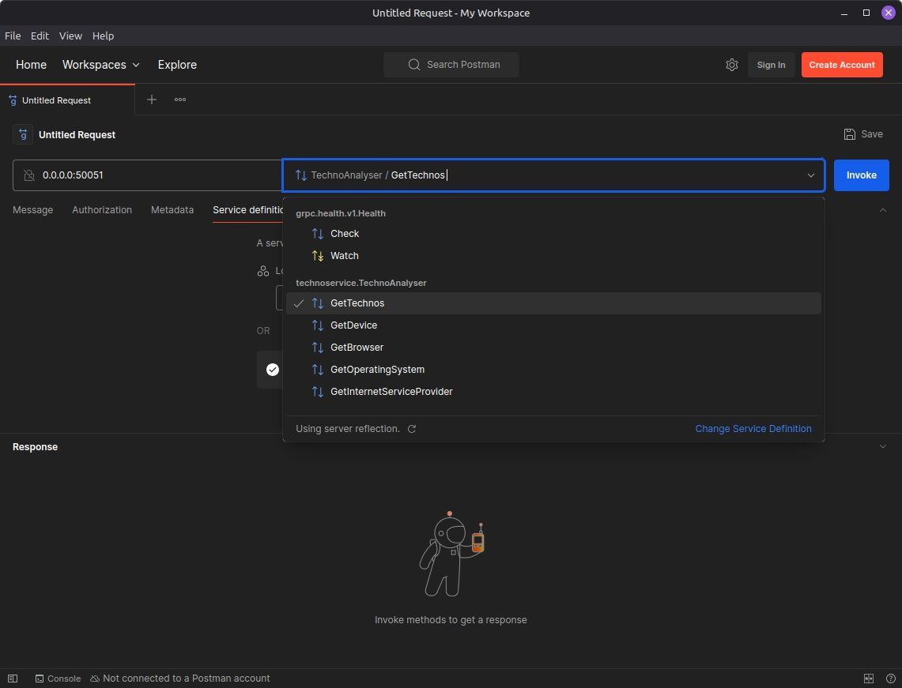The height and width of the screenshot is (688, 902).
Task: Expand the Workspaces dropdown
Action: coord(101,65)
